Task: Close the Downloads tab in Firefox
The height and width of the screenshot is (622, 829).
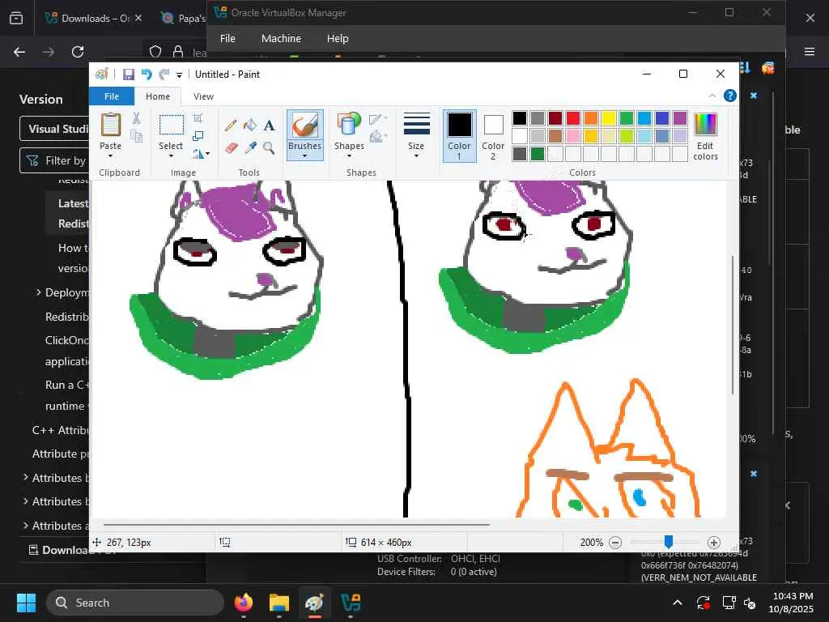Action: (x=138, y=18)
